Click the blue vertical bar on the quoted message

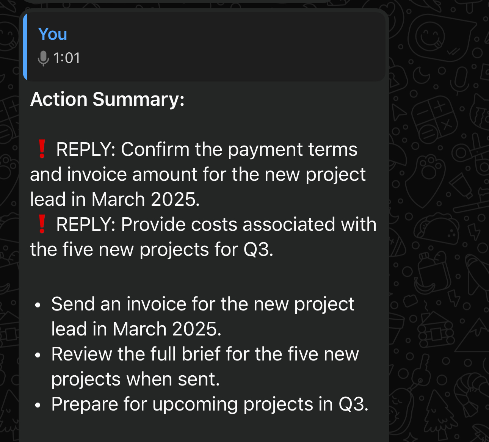[x=25, y=46]
